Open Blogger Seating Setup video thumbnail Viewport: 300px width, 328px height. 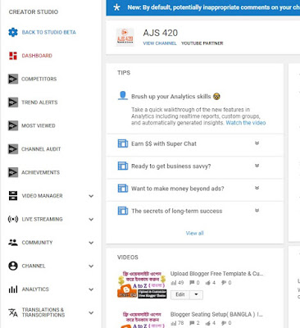coord(142,320)
